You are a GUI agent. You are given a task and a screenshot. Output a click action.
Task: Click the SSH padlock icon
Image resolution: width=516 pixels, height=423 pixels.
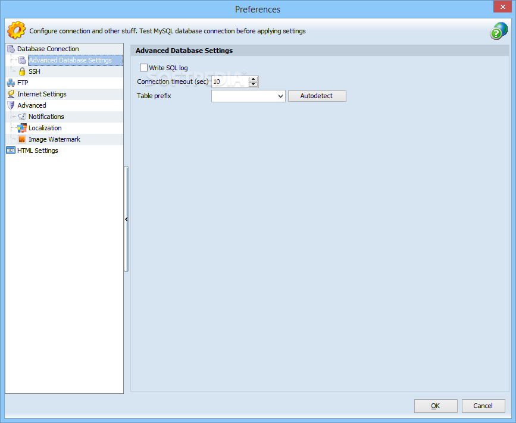(x=22, y=71)
